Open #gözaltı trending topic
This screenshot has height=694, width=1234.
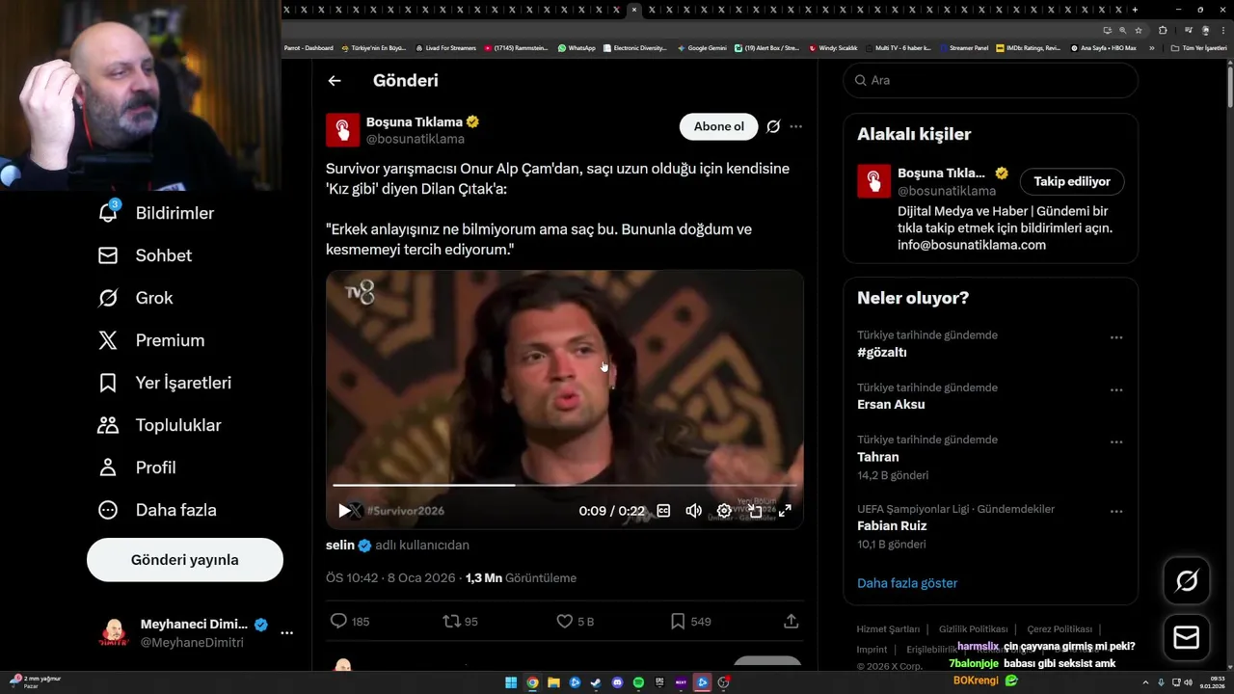coord(882,353)
